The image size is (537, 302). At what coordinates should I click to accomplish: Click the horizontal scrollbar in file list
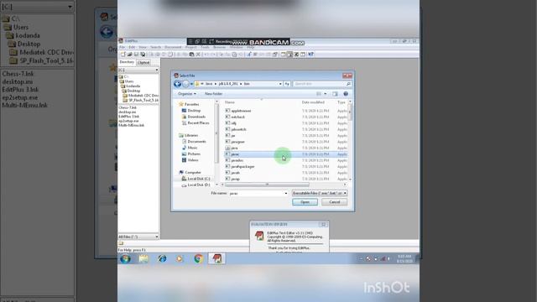[267, 185]
